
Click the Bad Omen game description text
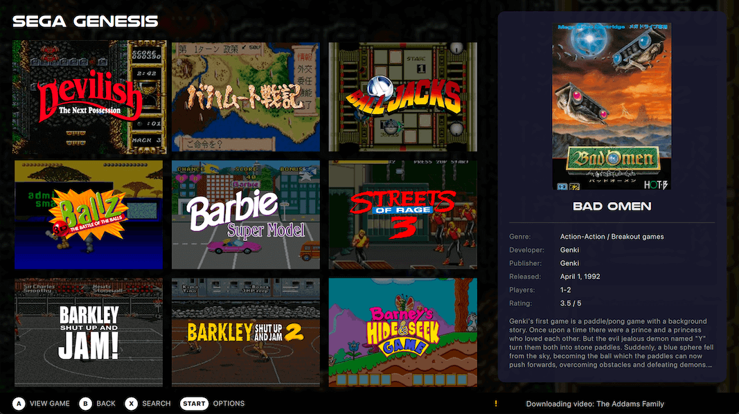pyautogui.click(x=612, y=343)
